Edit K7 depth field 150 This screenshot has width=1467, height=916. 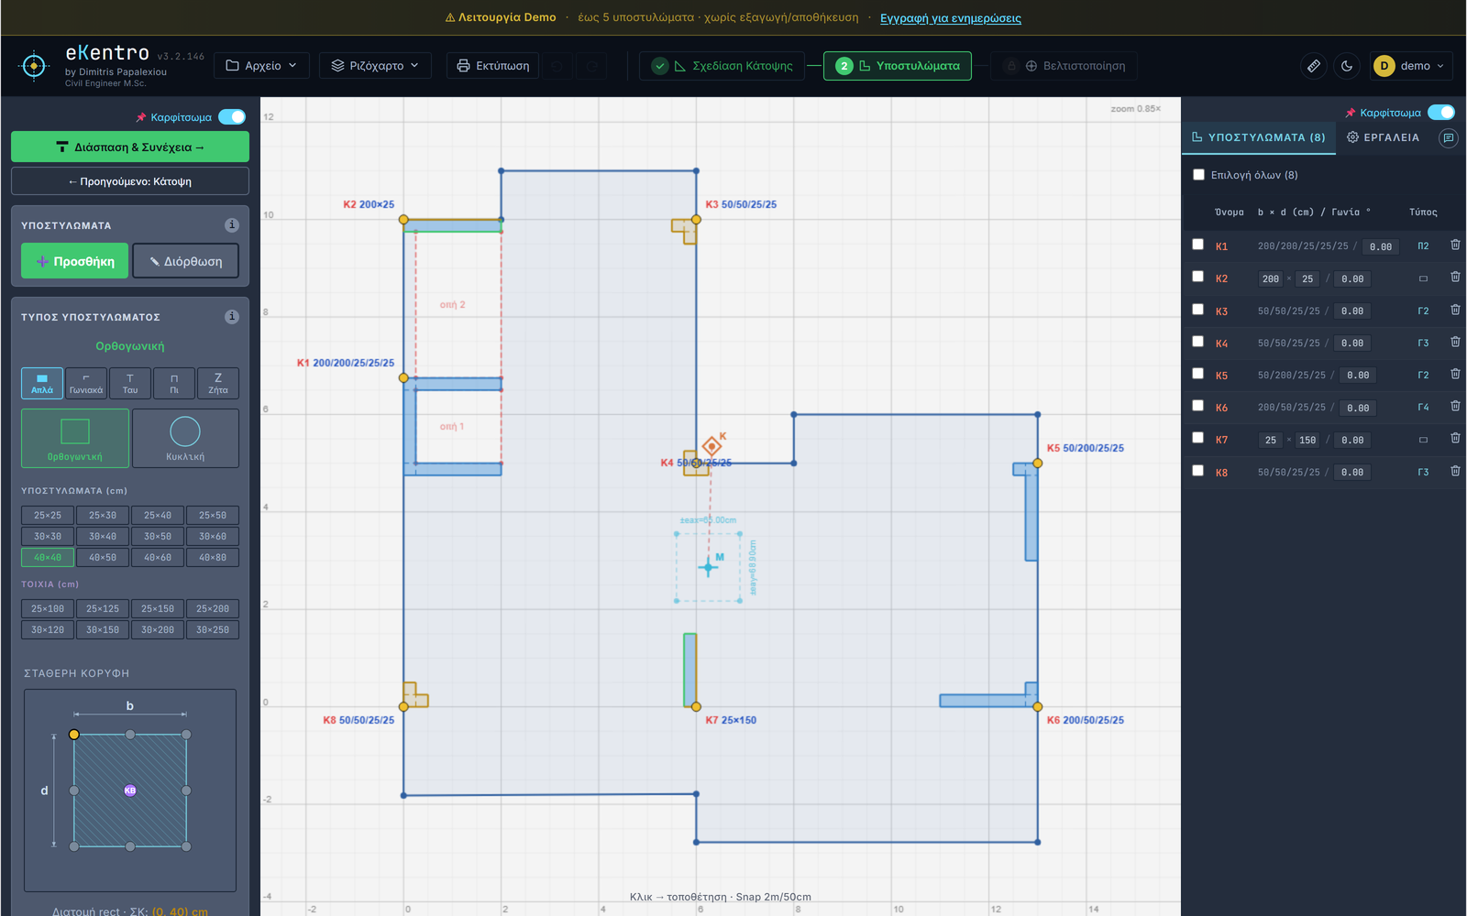(1307, 440)
